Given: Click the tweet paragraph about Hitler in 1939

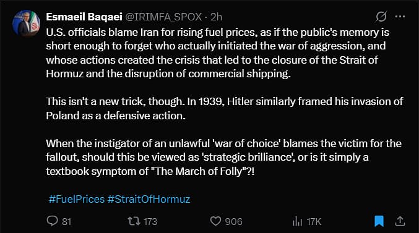Looking at the screenshot, I should coord(225,108).
